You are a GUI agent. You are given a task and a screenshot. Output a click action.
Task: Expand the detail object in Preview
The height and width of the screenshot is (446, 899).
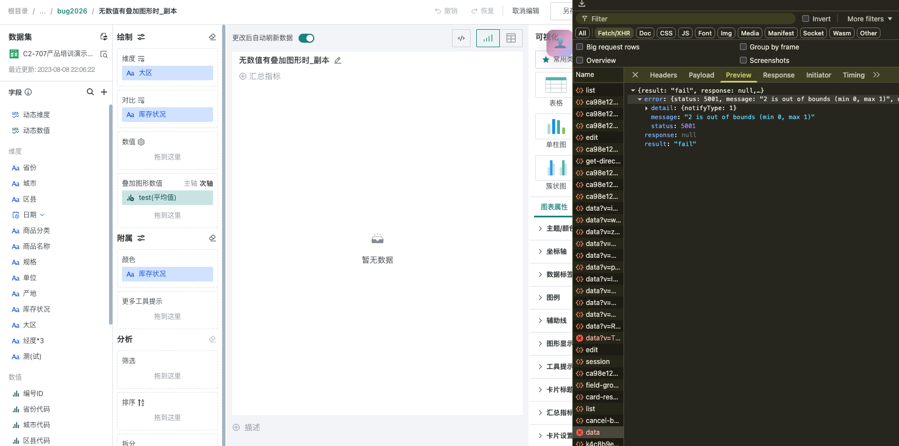(x=647, y=108)
